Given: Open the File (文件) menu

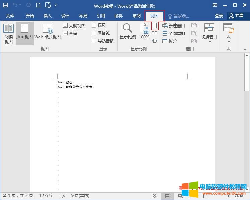Looking at the screenshot, I should pos(10,16).
